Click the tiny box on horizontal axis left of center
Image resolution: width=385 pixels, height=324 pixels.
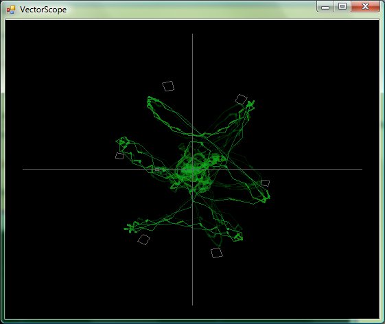(157, 170)
